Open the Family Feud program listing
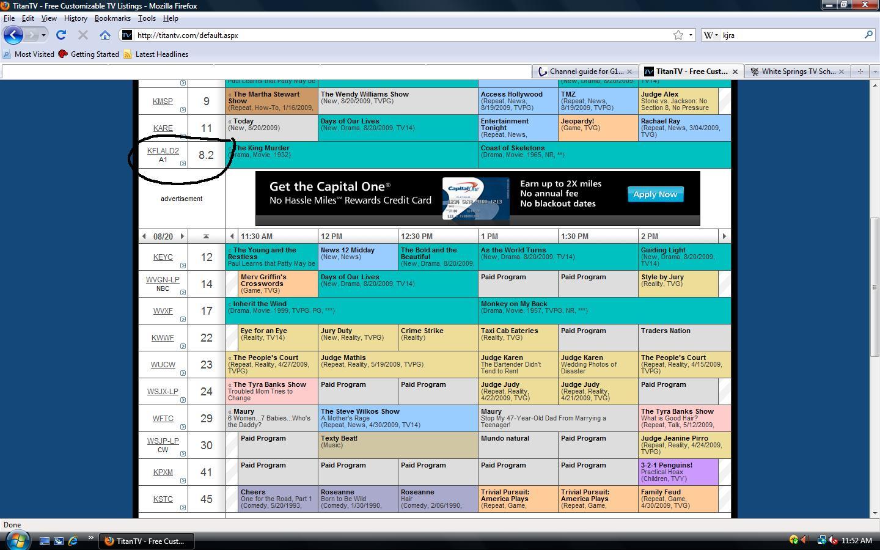The image size is (880, 550). [x=678, y=499]
